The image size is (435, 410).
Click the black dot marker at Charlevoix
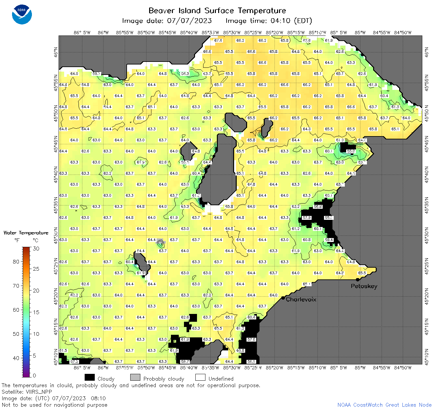click(283, 298)
